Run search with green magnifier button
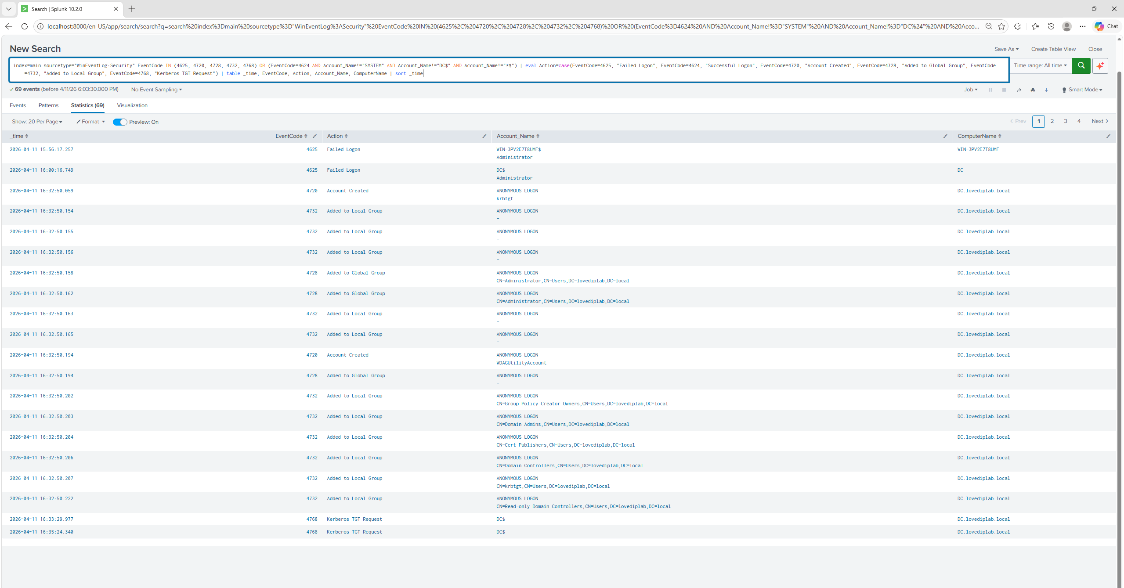Screen dimensions: 1124x588 coord(1081,65)
